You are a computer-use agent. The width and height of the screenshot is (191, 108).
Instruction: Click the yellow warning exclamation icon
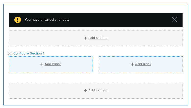(x=18, y=20)
